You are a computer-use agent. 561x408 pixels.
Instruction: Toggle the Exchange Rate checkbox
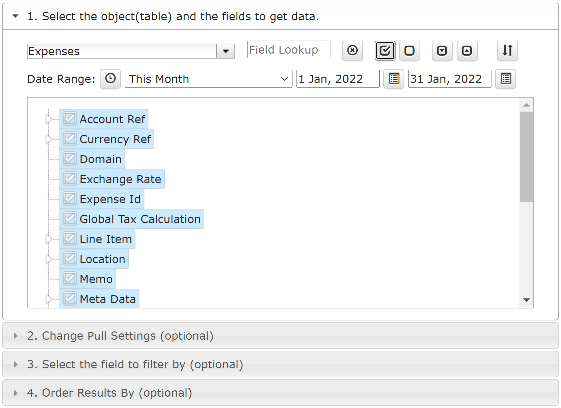(x=70, y=179)
